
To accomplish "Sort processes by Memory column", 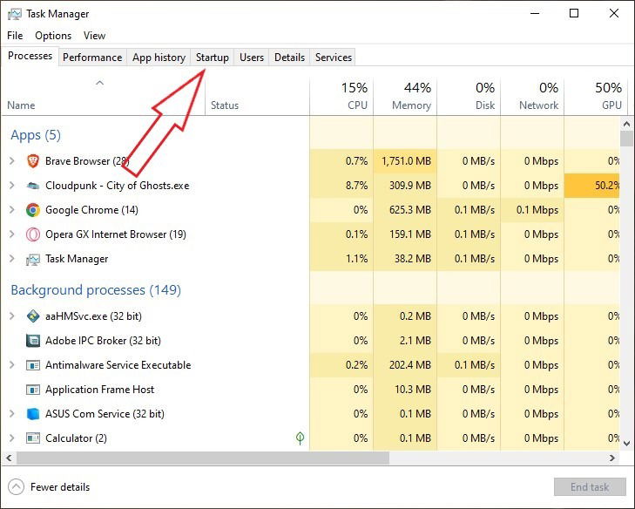I will pos(405,97).
